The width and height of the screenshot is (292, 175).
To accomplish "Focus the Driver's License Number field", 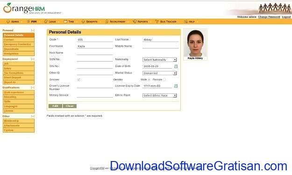I will (x=95, y=86).
